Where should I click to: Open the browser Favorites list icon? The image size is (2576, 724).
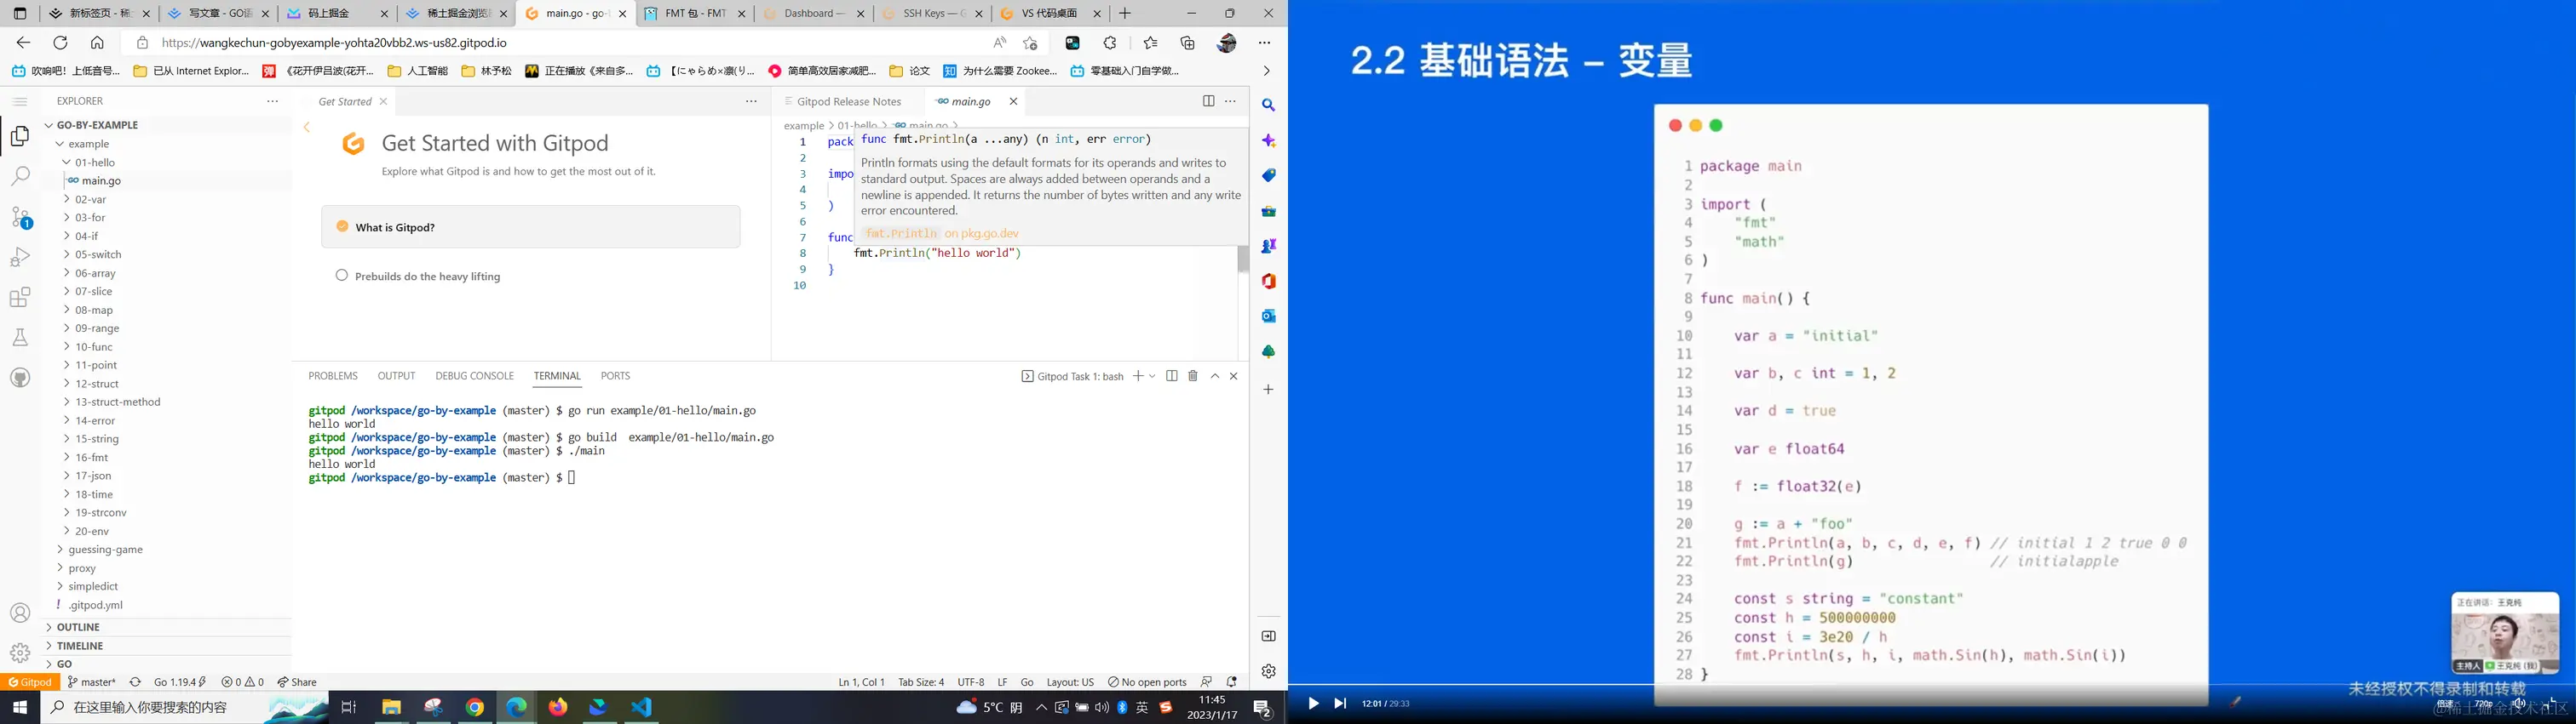click(1150, 43)
